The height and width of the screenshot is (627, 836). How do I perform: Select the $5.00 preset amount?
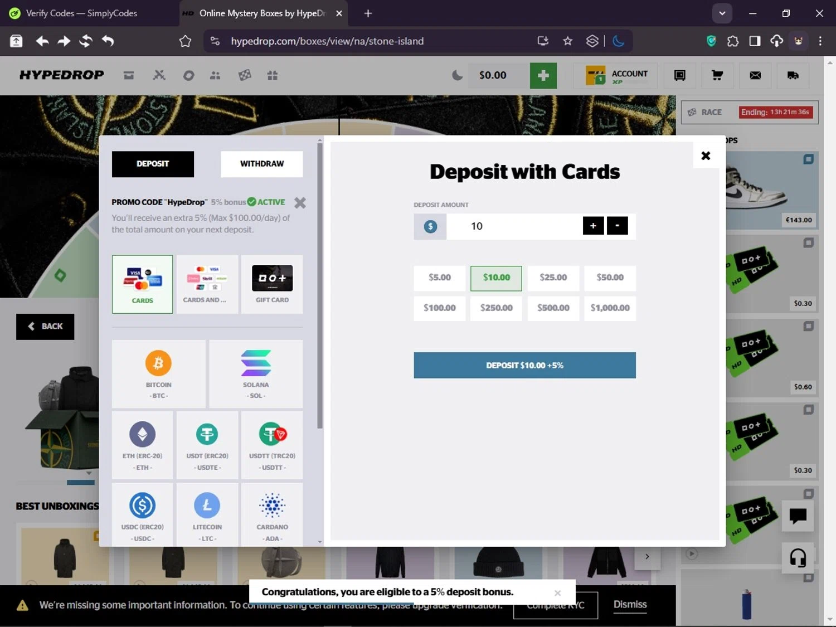(x=440, y=278)
